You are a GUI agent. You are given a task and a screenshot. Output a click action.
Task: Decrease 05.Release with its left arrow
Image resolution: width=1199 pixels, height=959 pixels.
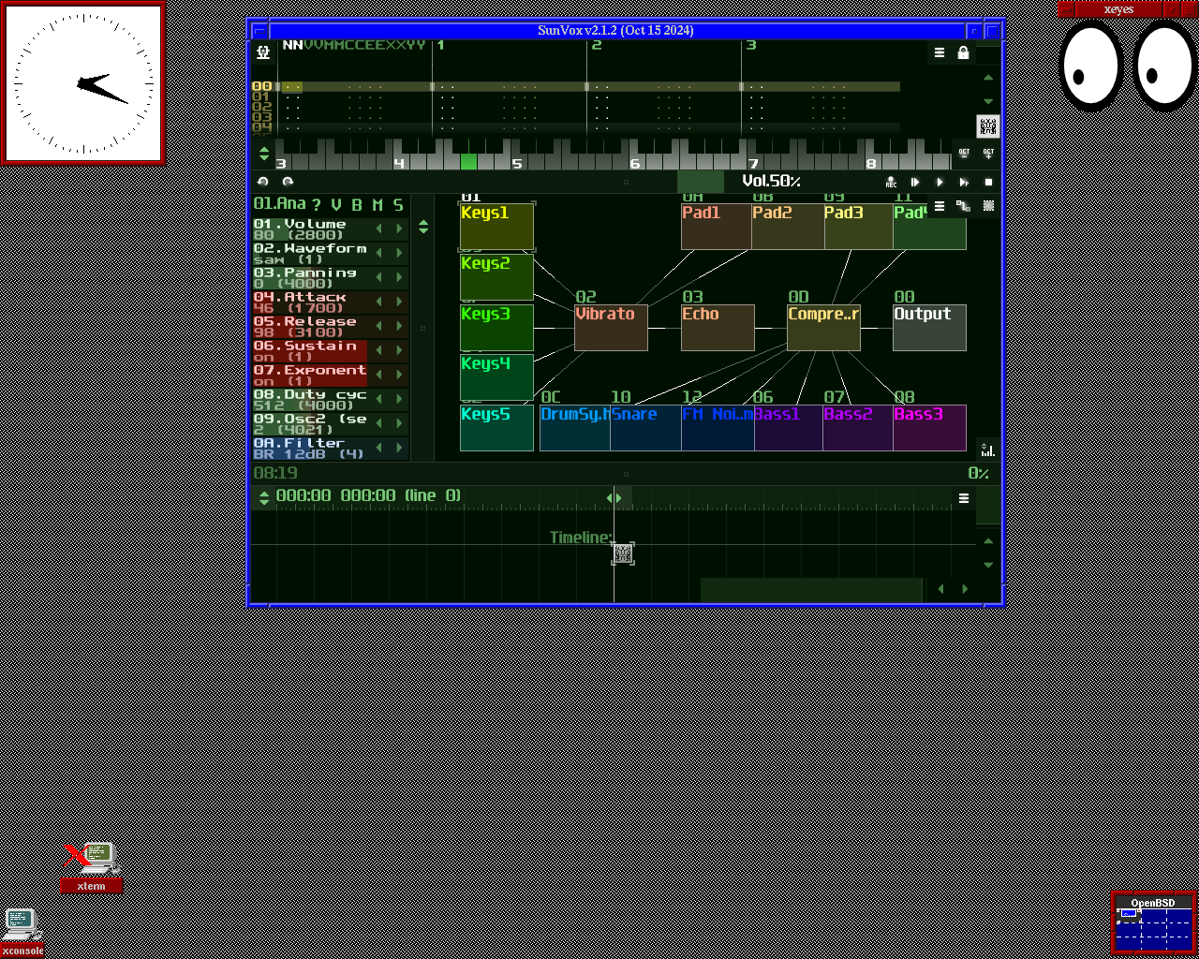379,327
